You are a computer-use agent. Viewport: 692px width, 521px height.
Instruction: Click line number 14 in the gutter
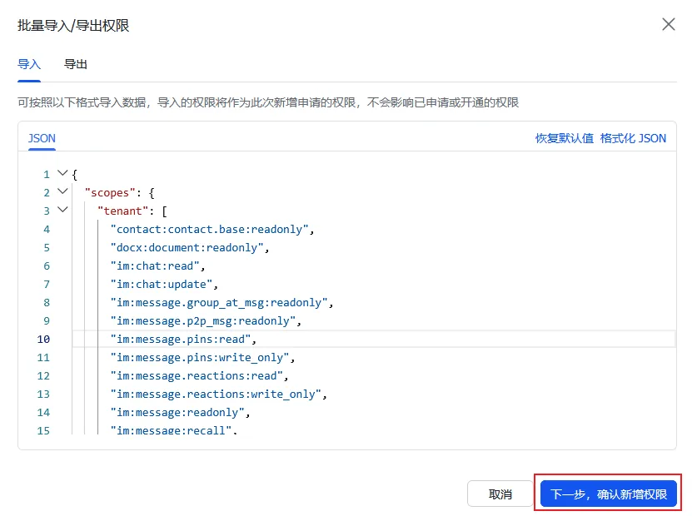click(43, 413)
